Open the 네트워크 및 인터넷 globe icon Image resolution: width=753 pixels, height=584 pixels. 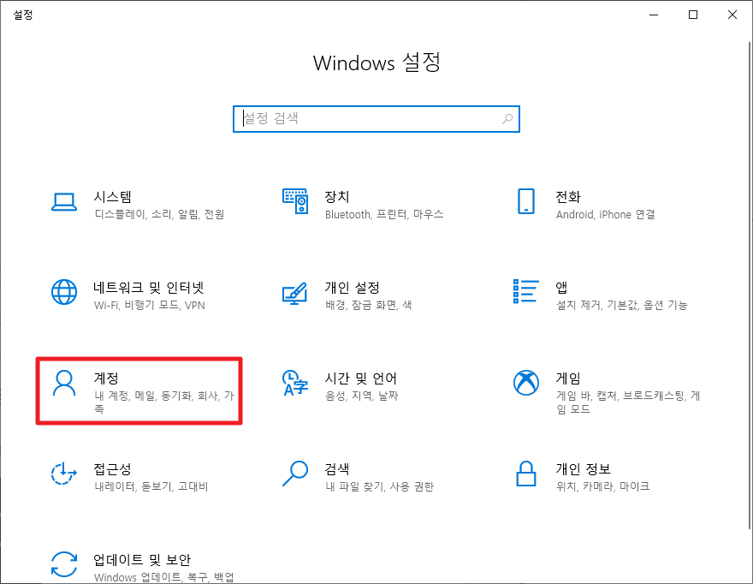coord(64,292)
